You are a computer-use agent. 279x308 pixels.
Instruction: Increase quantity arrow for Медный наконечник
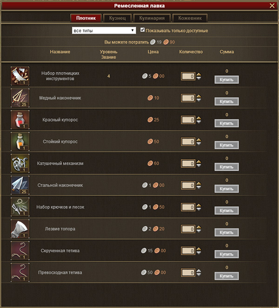click(x=199, y=96)
